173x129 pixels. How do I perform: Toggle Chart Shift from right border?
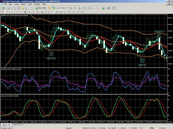click(98, 8)
